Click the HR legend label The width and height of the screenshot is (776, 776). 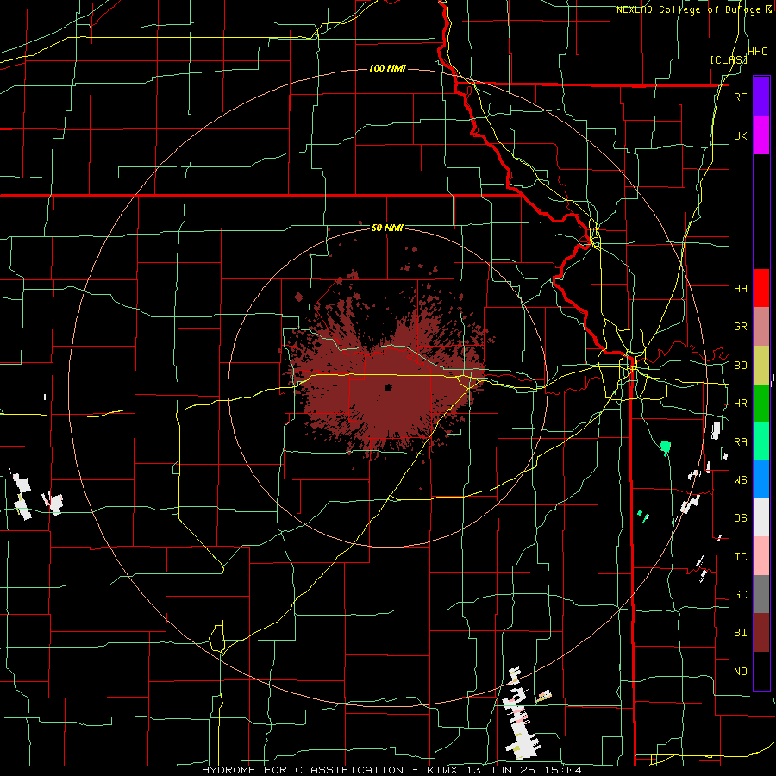pyautogui.click(x=740, y=404)
